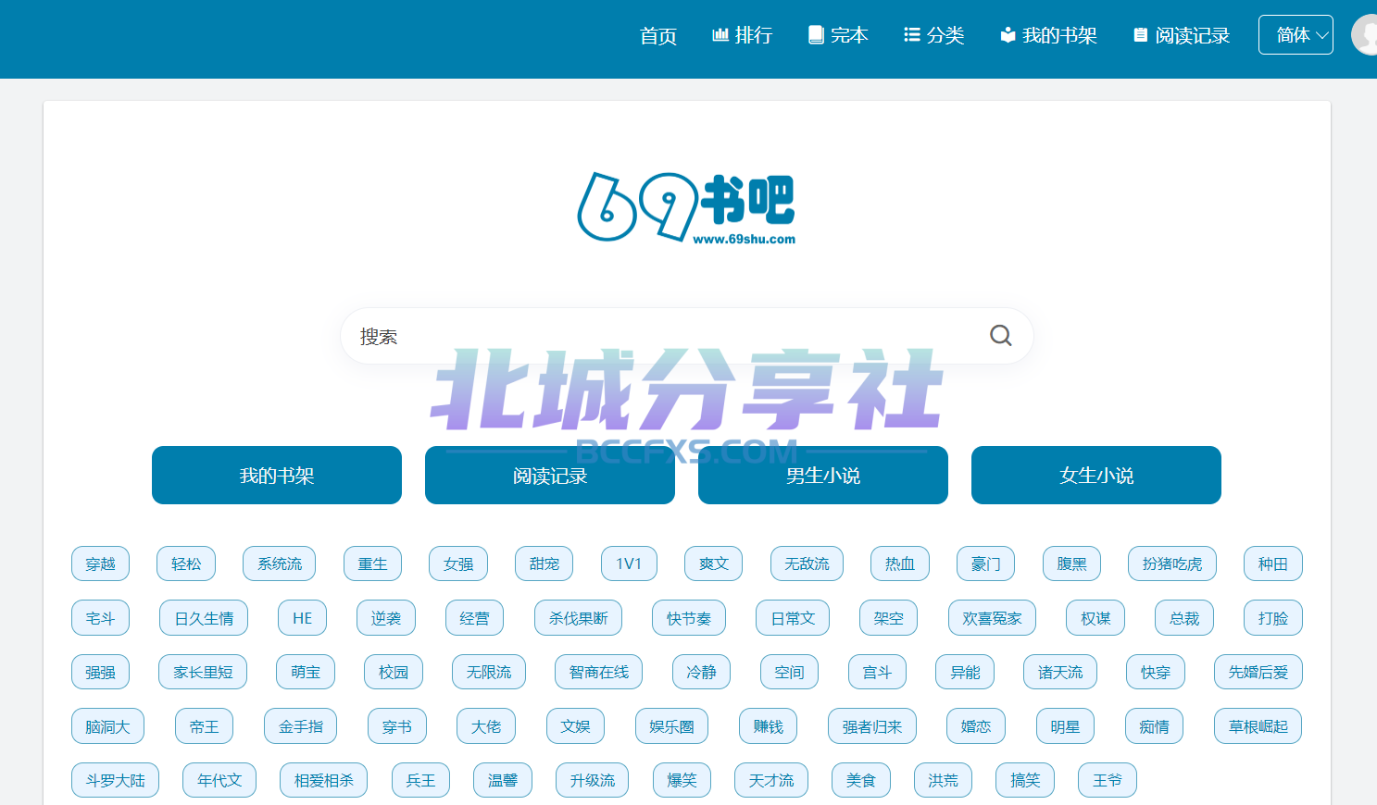Click the bookshelf icon in navbar
This screenshot has height=805, width=1377.
point(1008,35)
